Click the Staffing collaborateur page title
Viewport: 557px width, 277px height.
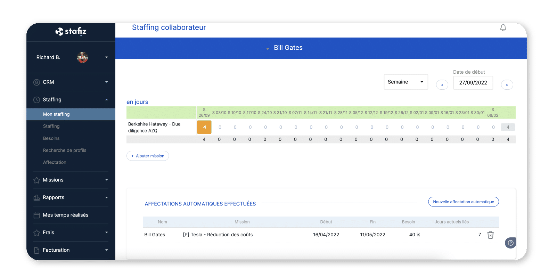click(169, 27)
